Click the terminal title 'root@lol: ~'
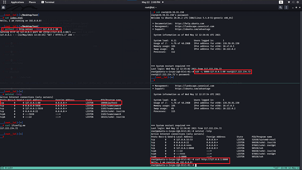The image size is (302, 170). point(151,7)
